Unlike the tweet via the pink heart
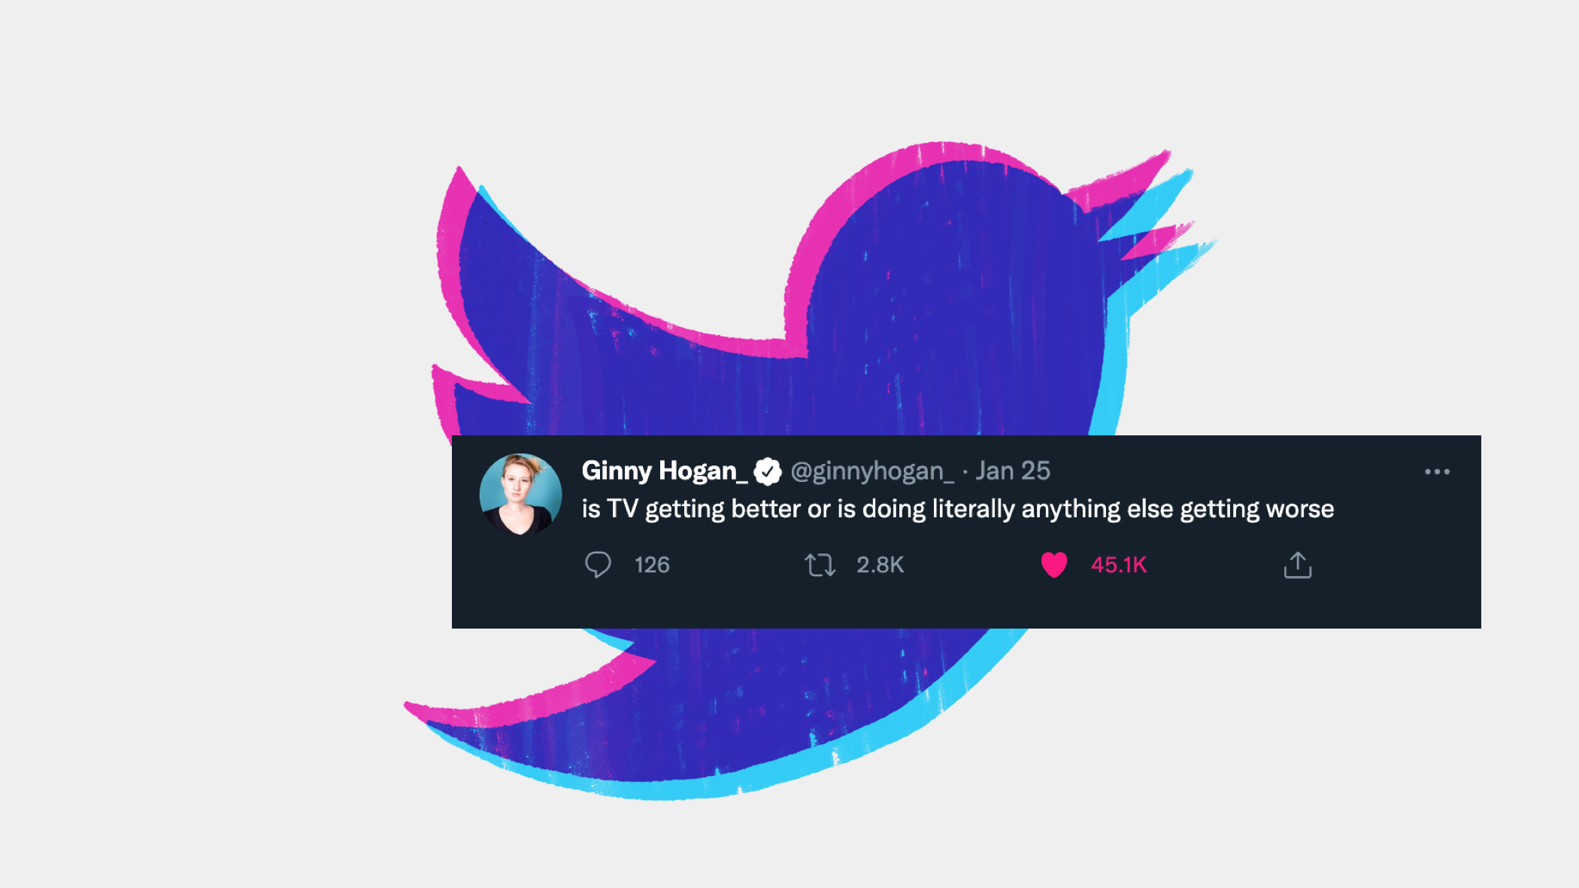 (1053, 565)
